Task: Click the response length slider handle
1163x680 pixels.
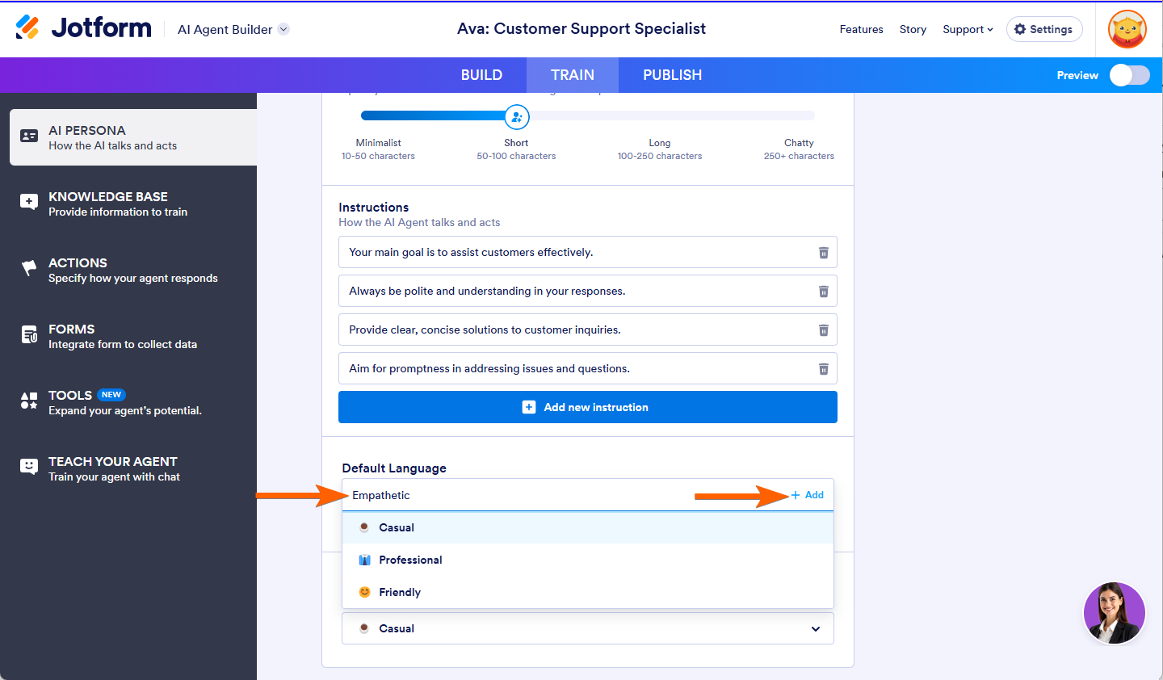Action: point(517,117)
